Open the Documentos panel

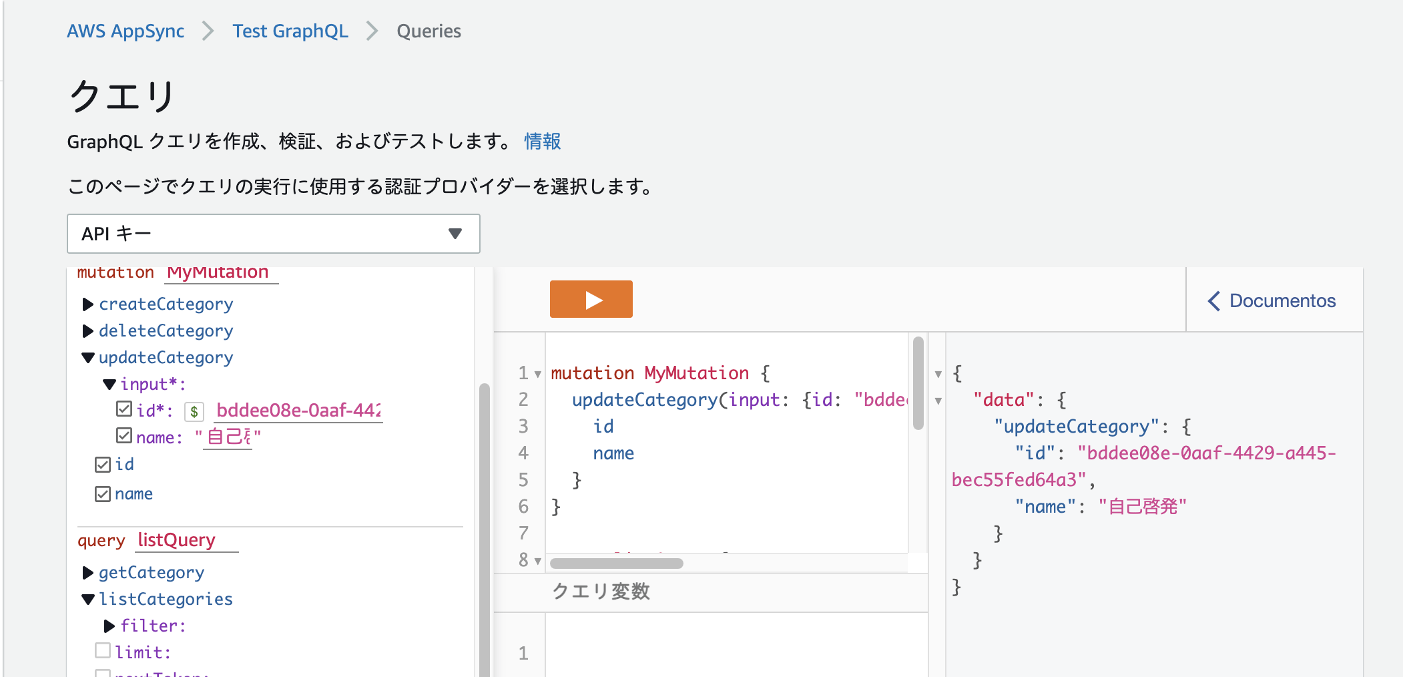(1272, 301)
